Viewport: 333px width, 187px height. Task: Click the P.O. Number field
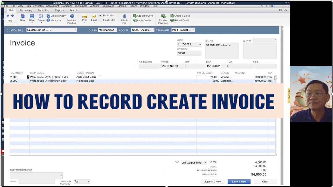[x=150, y=66]
